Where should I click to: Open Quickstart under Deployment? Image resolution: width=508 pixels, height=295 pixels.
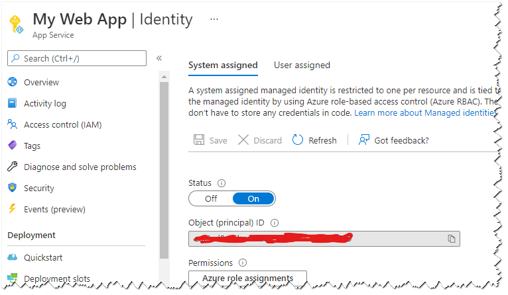click(x=43, y=257)
